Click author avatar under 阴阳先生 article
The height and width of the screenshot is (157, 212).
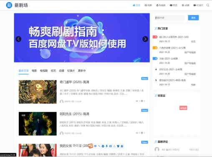[62, 133]
